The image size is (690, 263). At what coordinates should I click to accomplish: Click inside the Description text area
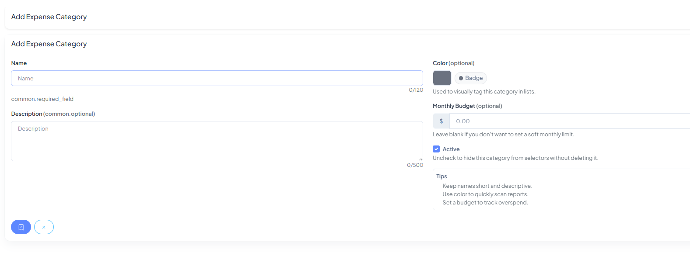pyautogui.click(x=217, y=141)
